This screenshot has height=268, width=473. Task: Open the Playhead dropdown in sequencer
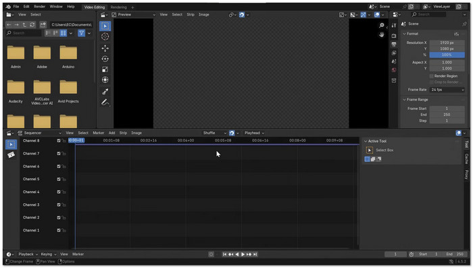tap(254, 133)
